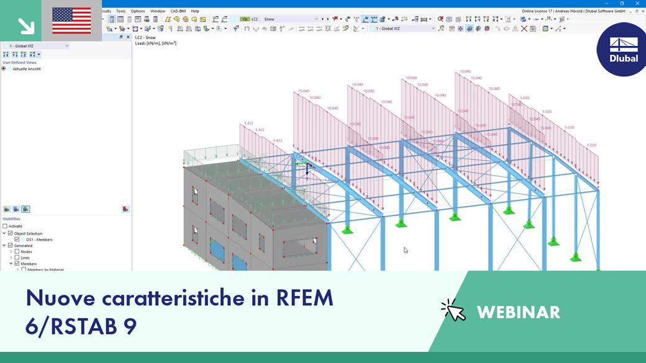Image resolution: width=646 pixels, height=363 pixels.
Task: Click the second table panel layout icon
Action: pos(121,19)
